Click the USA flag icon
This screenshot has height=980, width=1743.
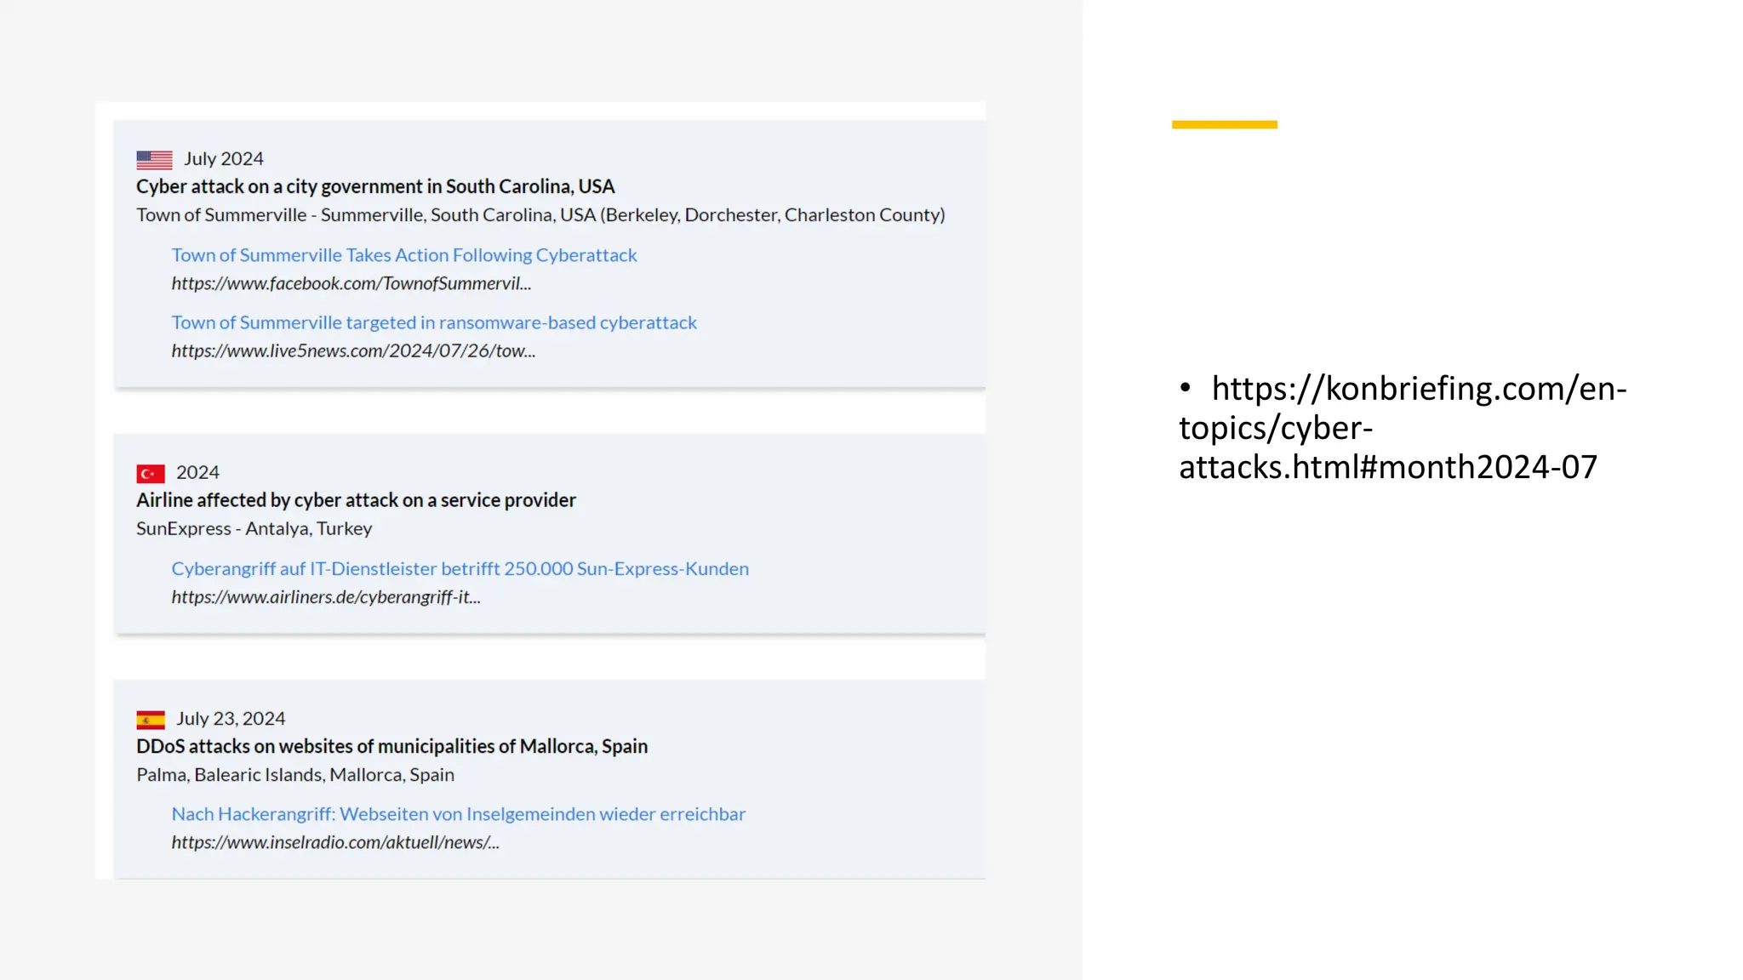tap(154, 159)
